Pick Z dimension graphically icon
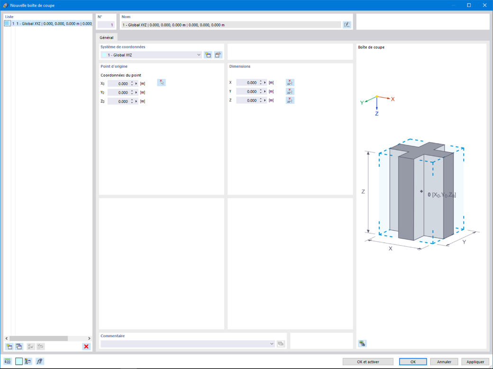The width and height of the screenshot is (493, 369). pos(290,100)
